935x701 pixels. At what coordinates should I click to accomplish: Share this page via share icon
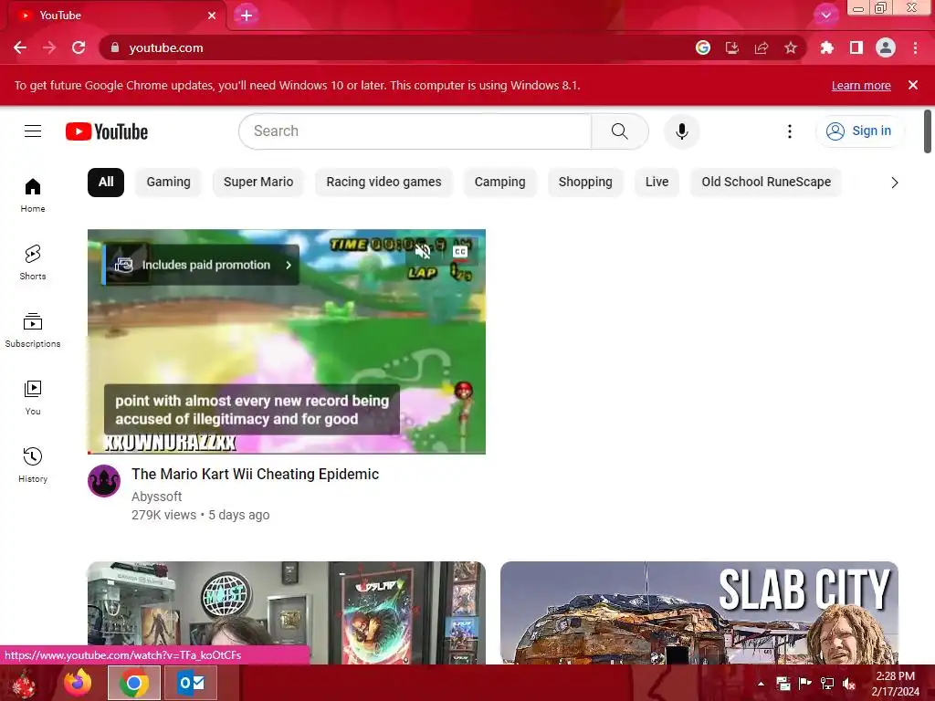(762, 47)
